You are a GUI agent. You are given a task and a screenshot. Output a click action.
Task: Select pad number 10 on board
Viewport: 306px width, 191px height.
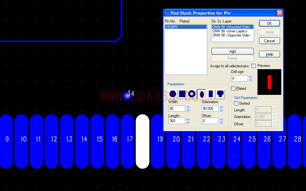(22, 142)
